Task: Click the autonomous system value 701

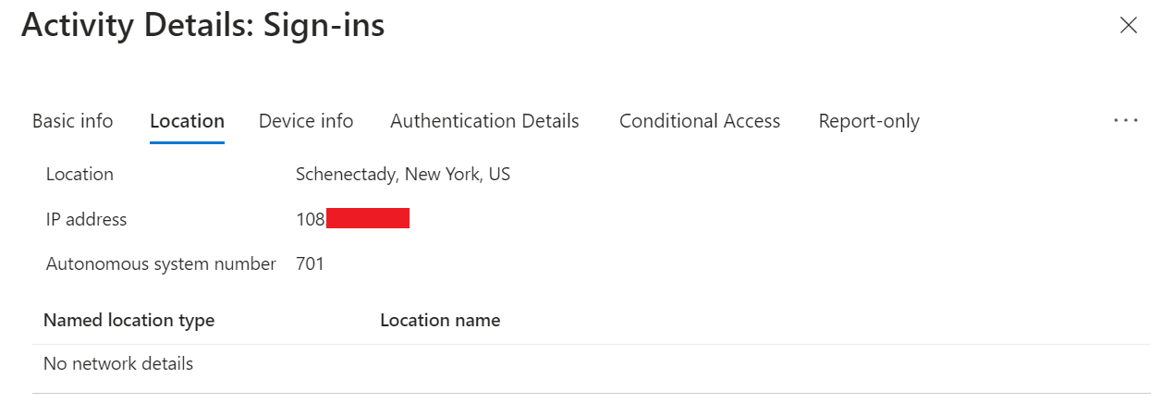Action: click(x=310, y=264)
